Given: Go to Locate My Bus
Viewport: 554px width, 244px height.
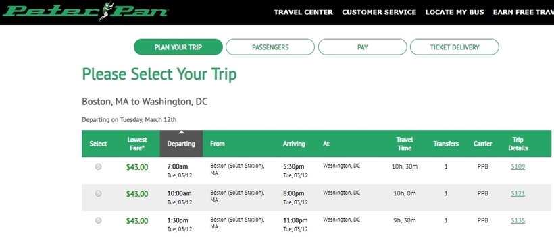Looking at the screenshot, I should pyautogui.click(x=455, y=12).
